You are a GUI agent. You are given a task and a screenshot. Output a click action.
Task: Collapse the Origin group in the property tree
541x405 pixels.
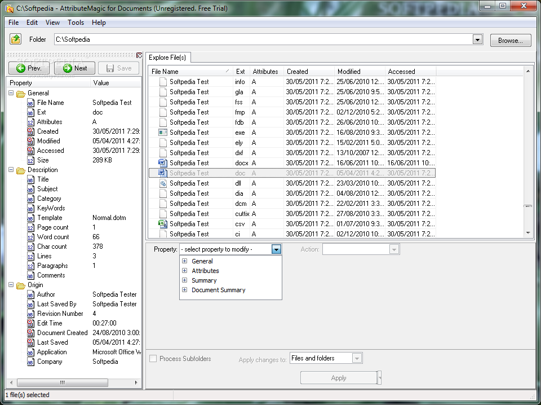(11, 285)
